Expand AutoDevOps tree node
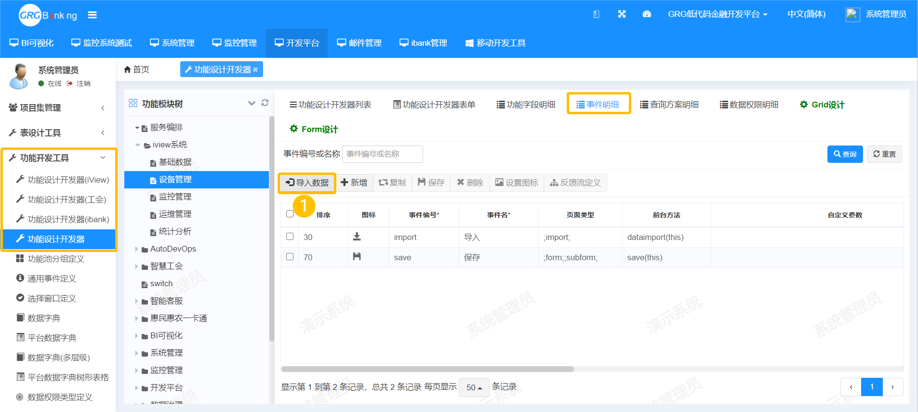 click(136, 249)
